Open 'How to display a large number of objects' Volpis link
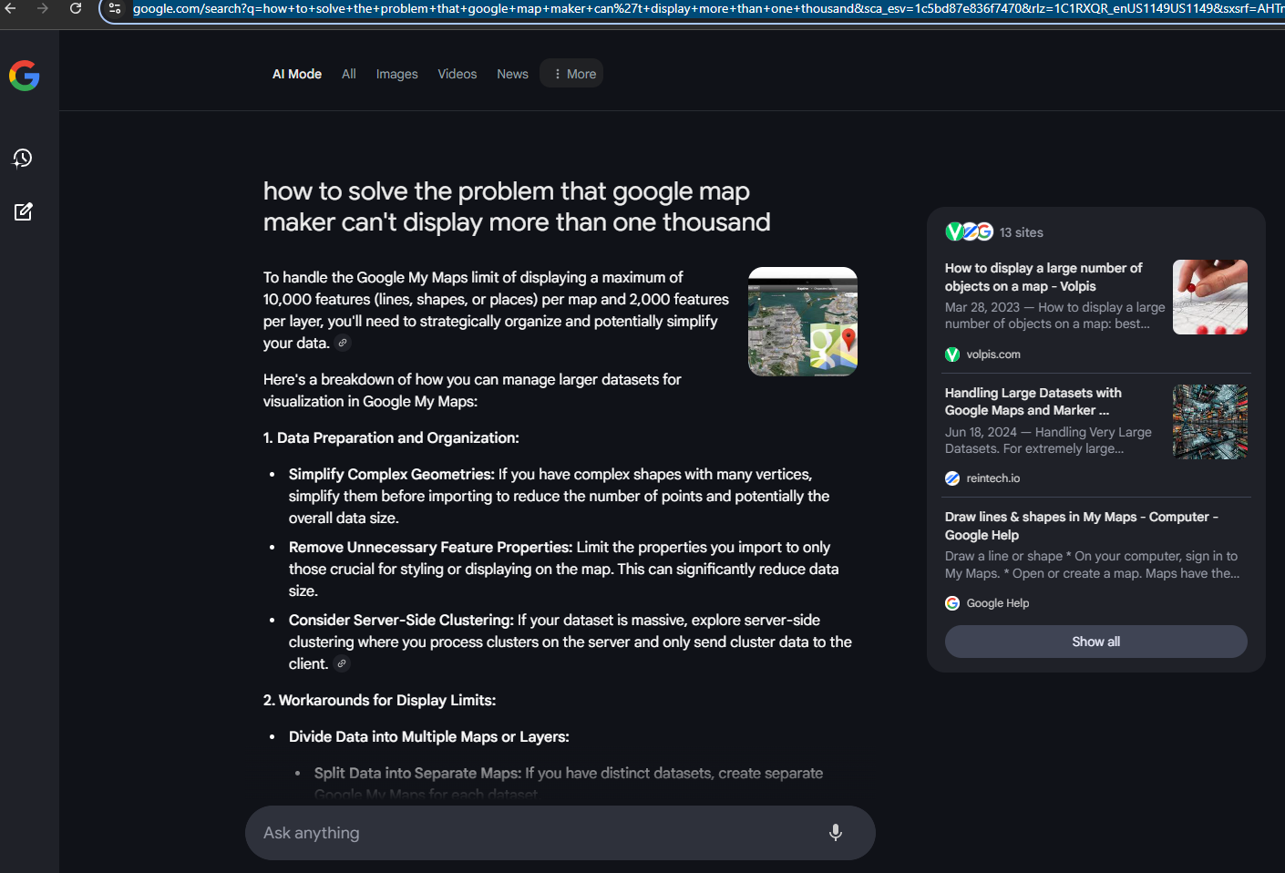 click(1043, 277)
